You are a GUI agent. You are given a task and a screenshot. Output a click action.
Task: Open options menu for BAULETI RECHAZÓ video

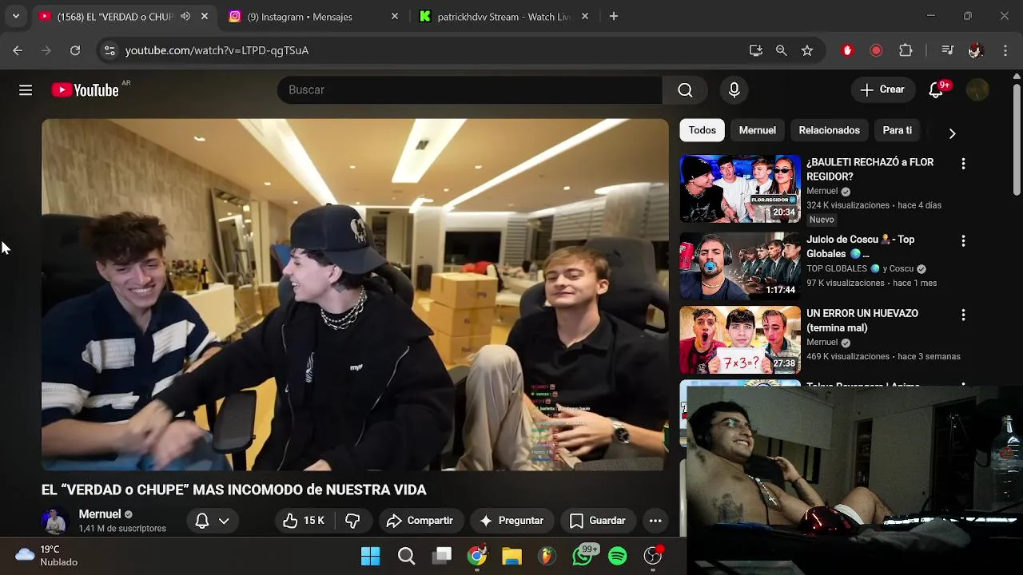[x=963, y=164]
